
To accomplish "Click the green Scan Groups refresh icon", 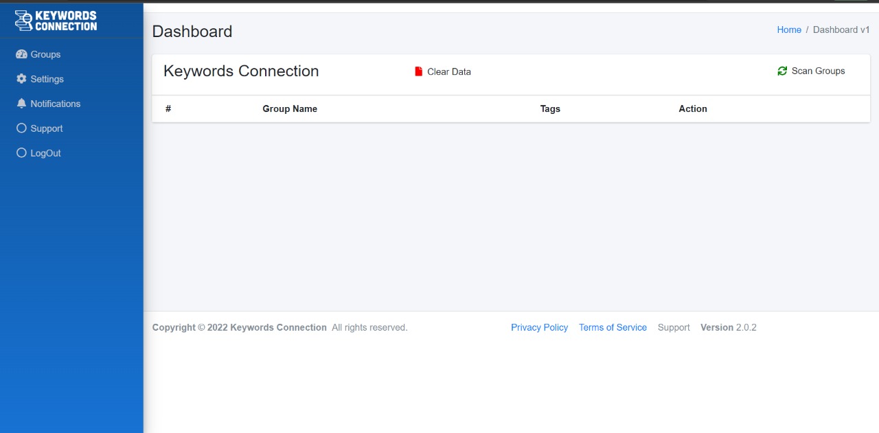I will (x=782, y=71).
